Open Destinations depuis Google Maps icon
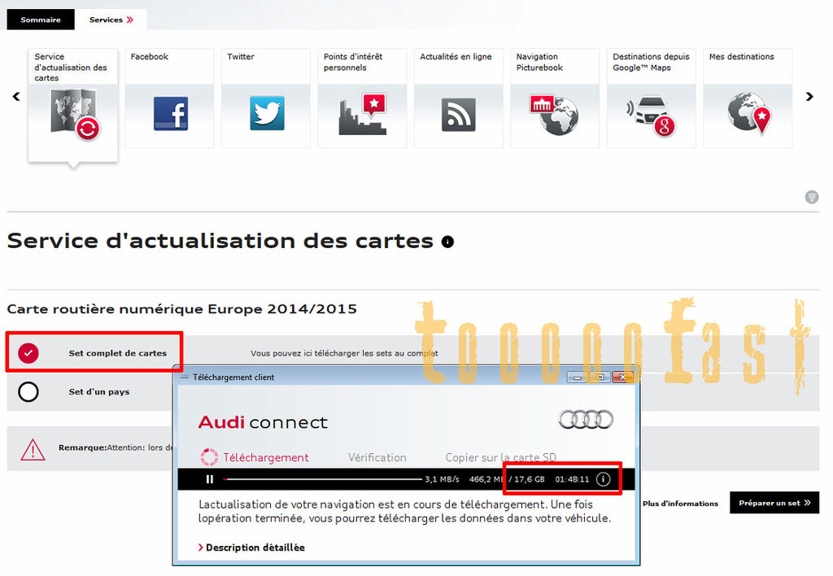Image resolution: width=833 pixels, height=576 pixels. (x=651, y=116)
